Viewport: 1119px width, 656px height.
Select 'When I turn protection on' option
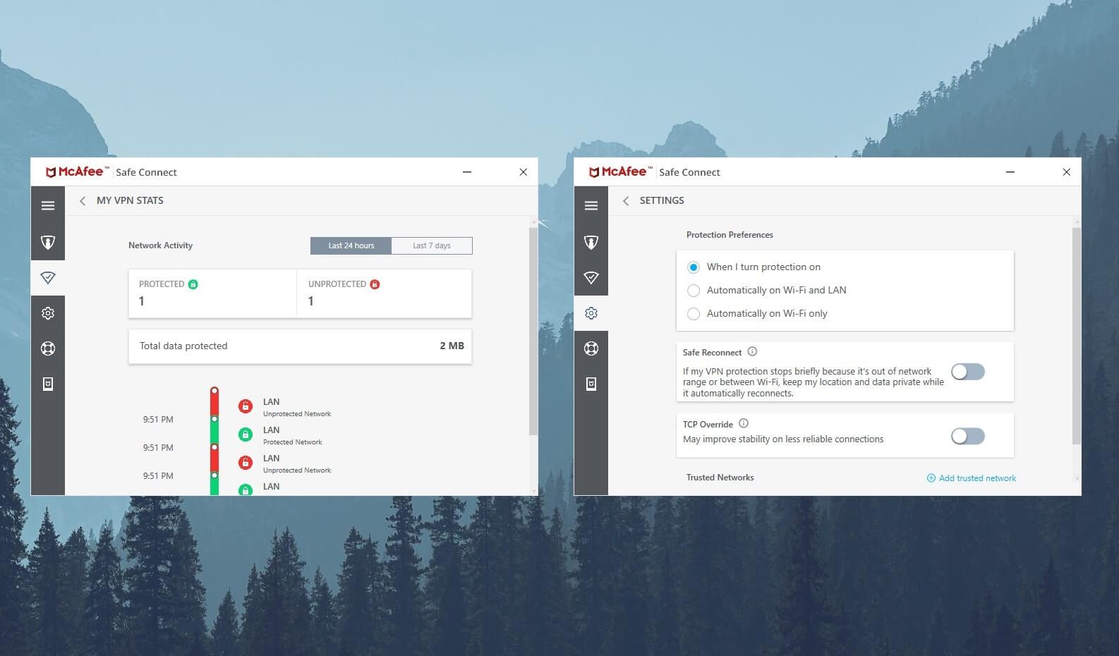click(x=694, y=267)
